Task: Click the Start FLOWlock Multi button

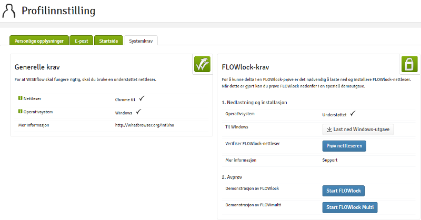Action: point(349,207)
